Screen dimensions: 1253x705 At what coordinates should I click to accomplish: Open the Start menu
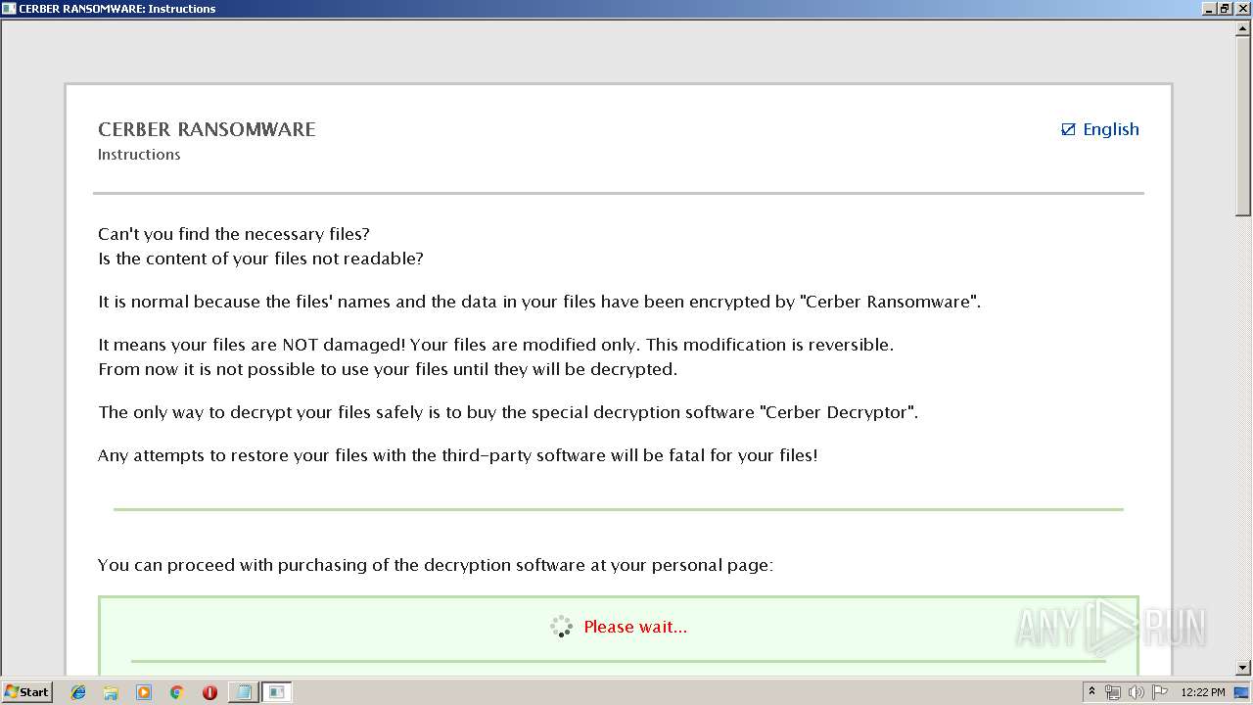coord(26,692)
